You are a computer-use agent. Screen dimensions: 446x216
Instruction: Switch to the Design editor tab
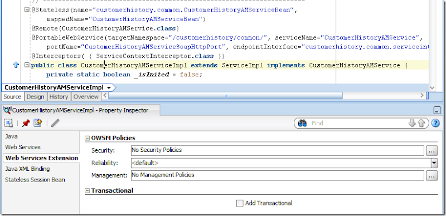click(x=36, y=97)
